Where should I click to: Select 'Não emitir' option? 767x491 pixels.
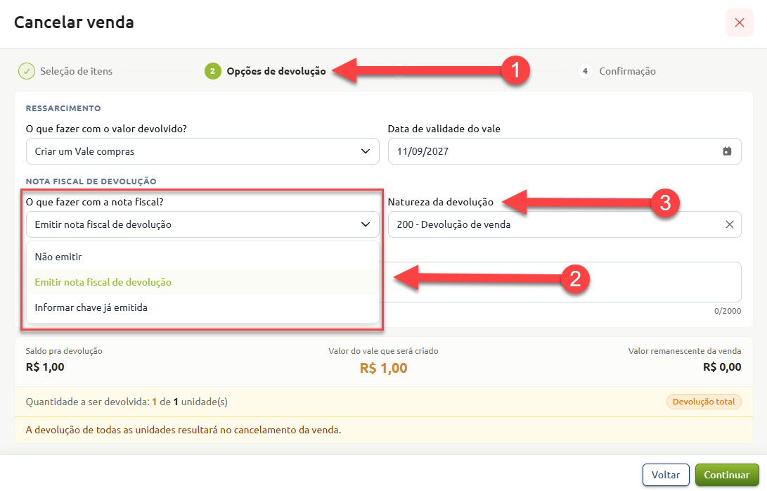(202, 257)
